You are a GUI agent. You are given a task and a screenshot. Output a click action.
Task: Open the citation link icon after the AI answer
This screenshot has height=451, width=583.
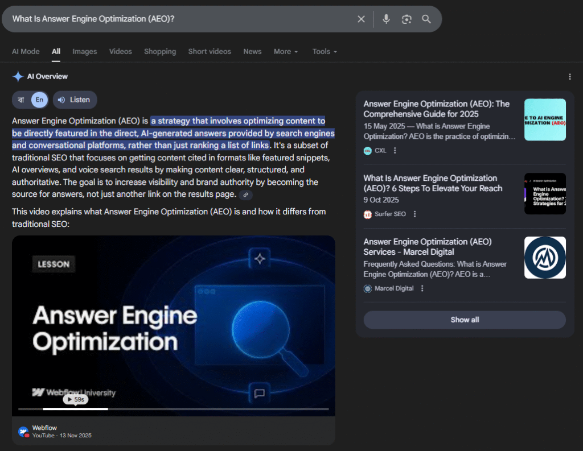click(x=246, y=195)
